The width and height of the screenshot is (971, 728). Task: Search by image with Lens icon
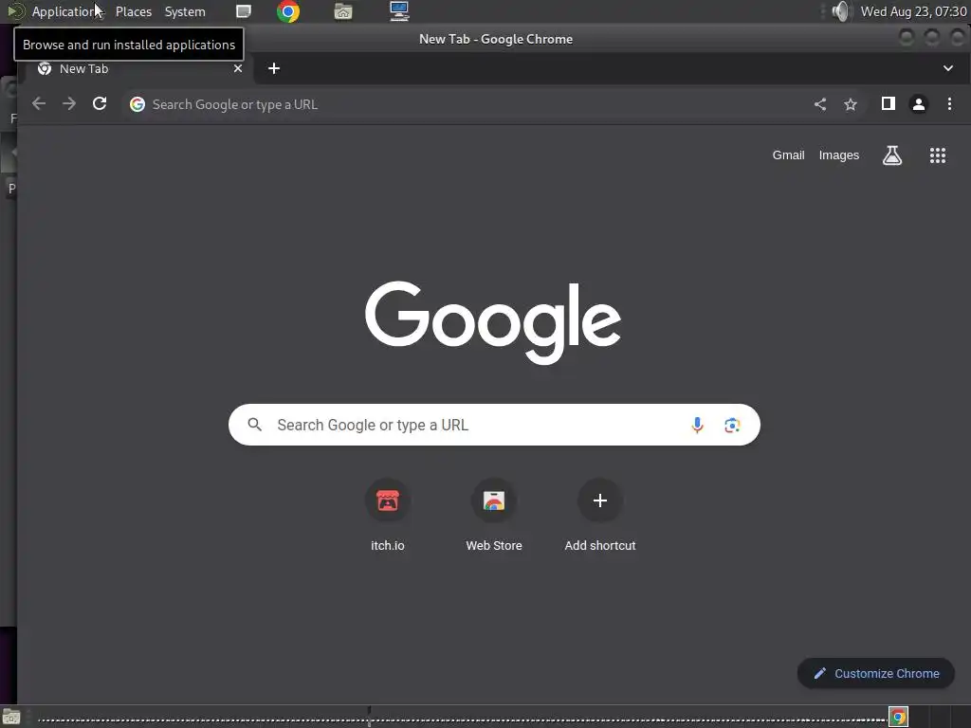click(x=732, y=425)
